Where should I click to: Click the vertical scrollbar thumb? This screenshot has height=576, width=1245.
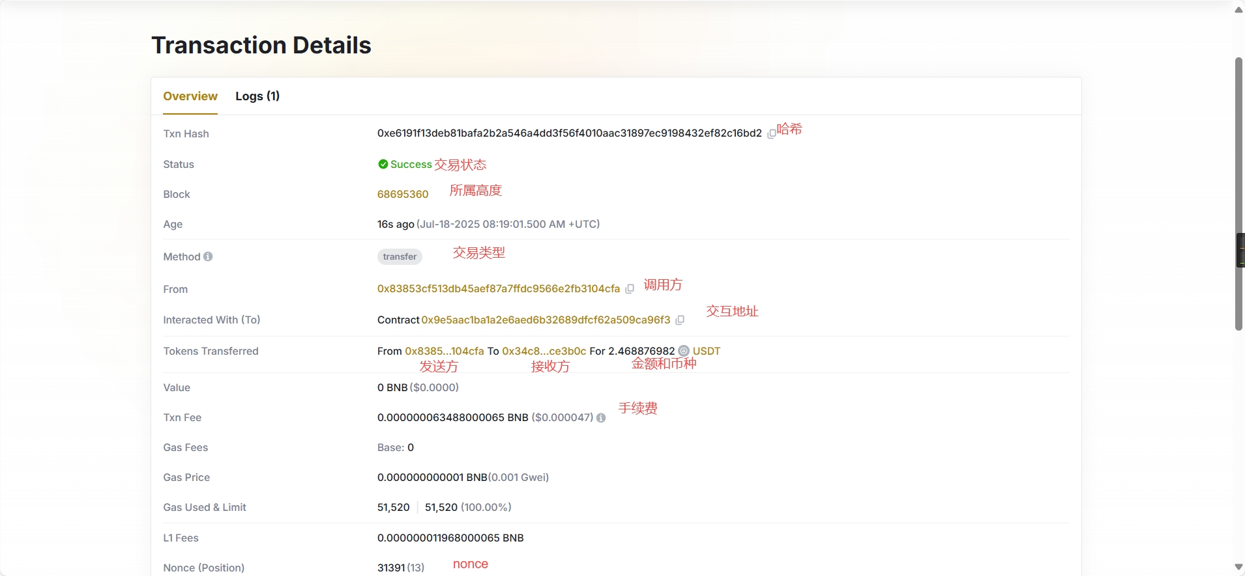(x=1238, y=194)
